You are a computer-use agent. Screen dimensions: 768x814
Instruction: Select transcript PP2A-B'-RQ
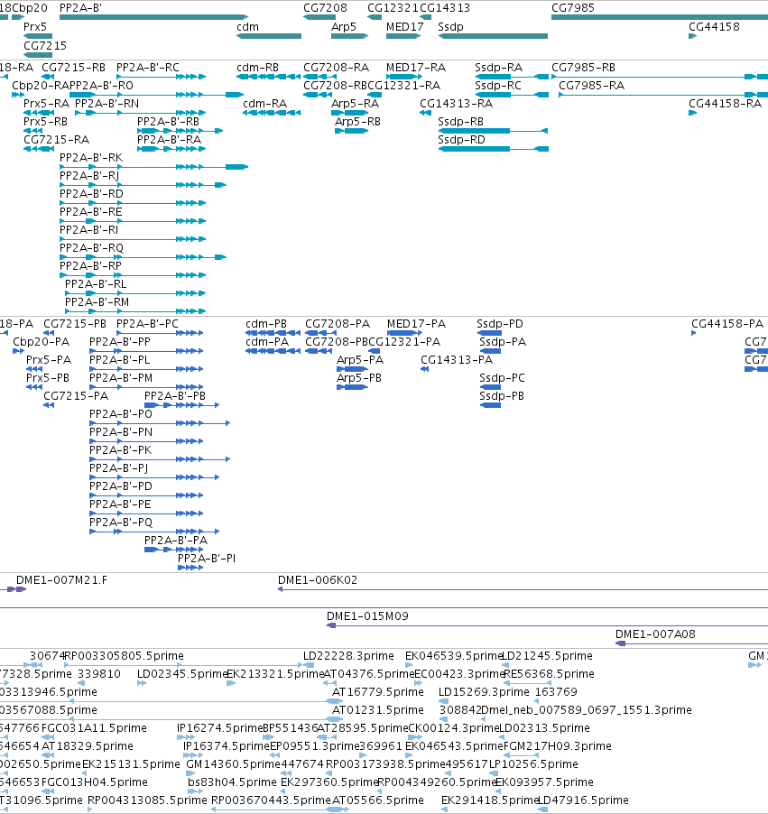[143, 257]
